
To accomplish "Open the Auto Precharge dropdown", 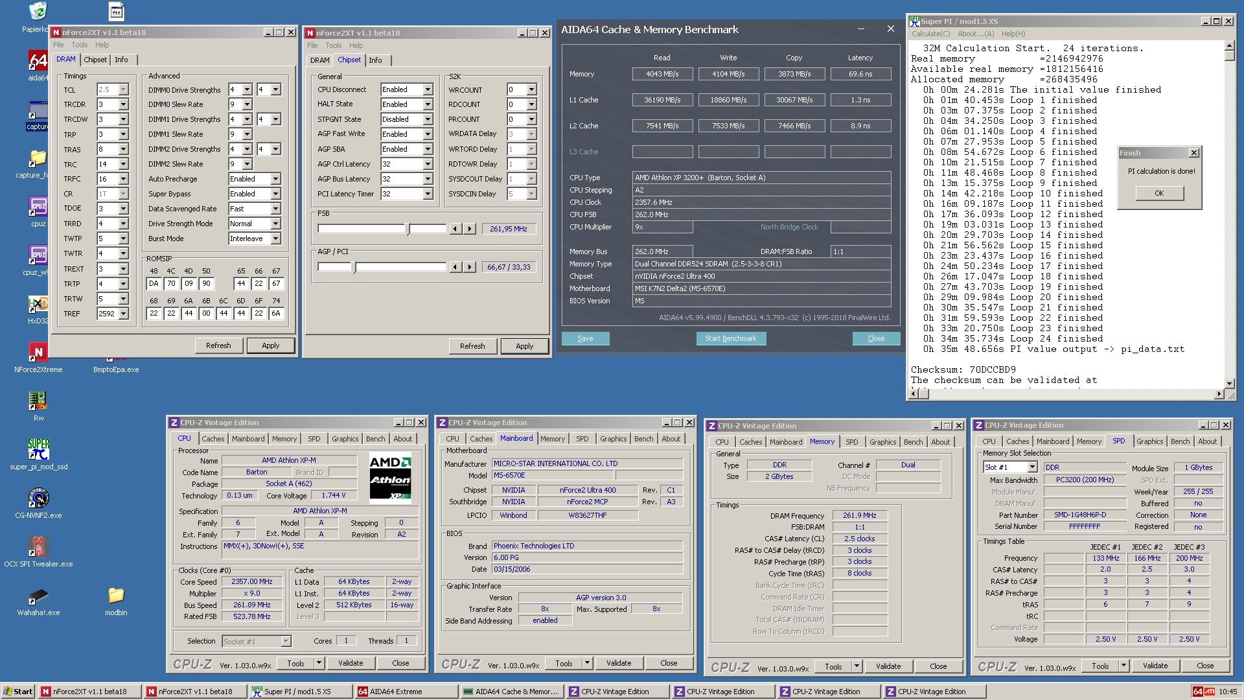I will [275, 179].
